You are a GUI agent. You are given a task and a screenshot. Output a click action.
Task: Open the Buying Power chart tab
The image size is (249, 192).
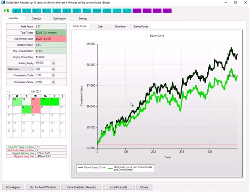tap(141, 27)
